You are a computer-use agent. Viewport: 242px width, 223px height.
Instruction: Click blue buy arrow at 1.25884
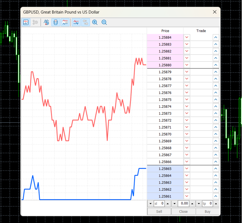(x=216, y=37)
